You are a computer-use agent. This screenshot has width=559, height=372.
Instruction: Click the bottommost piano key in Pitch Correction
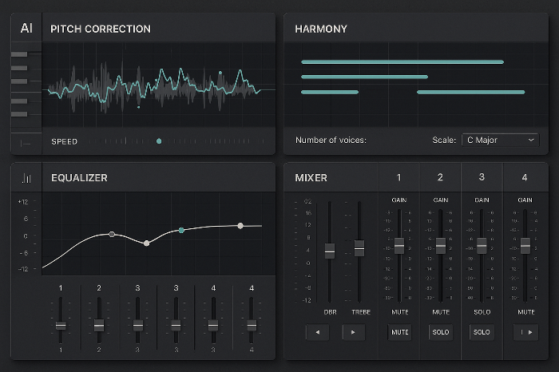pyautogui.click(x=19, y=114)
